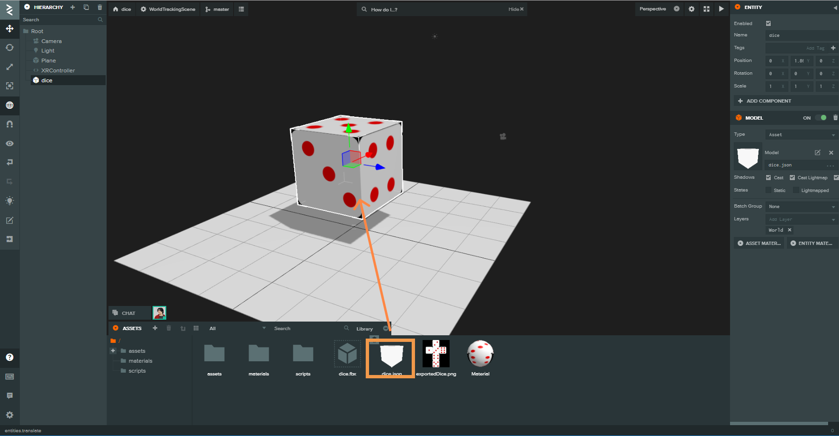This screenshot has height=436, width=839.
Task: Open lightmapping with the bulb icon
Action: click(x=10, y=201)
